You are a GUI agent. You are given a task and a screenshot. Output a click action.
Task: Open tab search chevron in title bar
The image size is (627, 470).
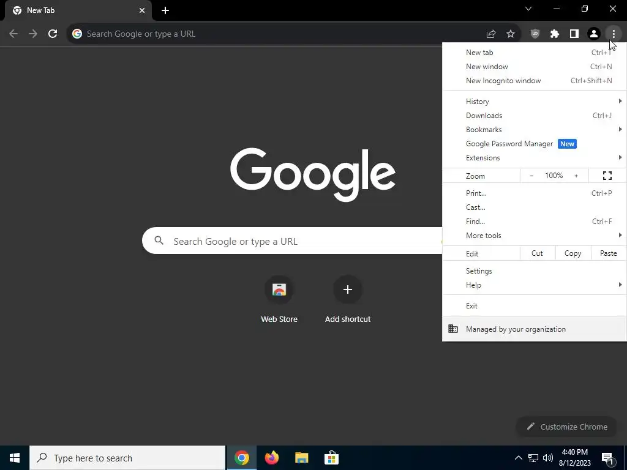[528, 9]
